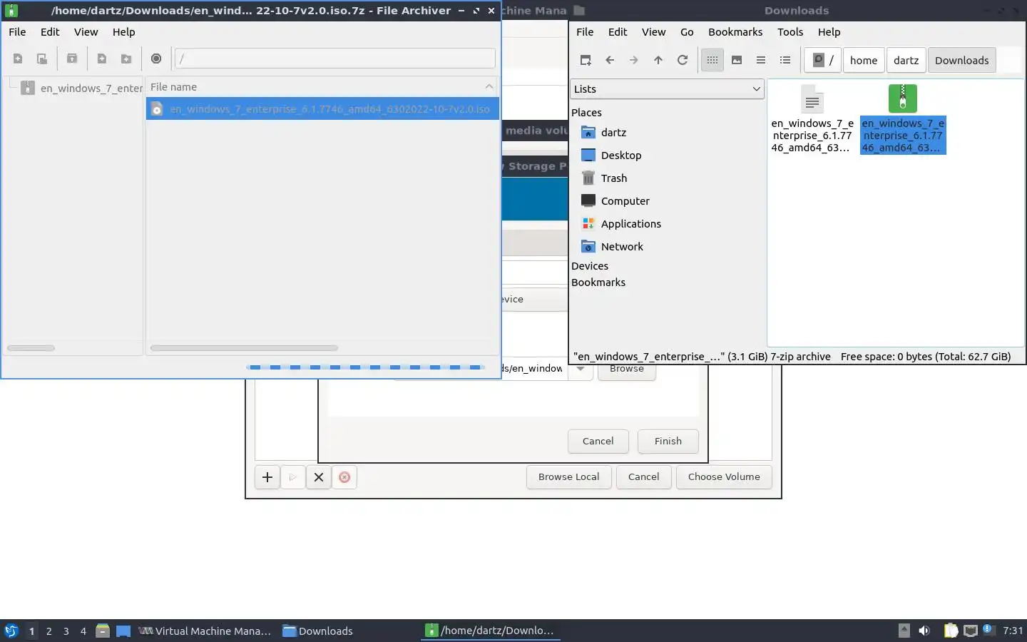The width and height of the screenshot is (1027, 642).
Task: Select the .iso file row in archiver list
Action: pos(322,109)
